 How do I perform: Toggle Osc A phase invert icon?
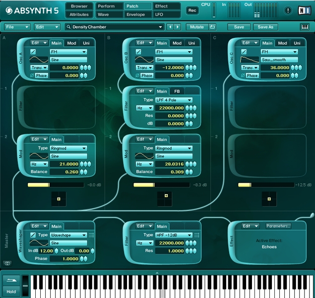(x=32, y=75)
